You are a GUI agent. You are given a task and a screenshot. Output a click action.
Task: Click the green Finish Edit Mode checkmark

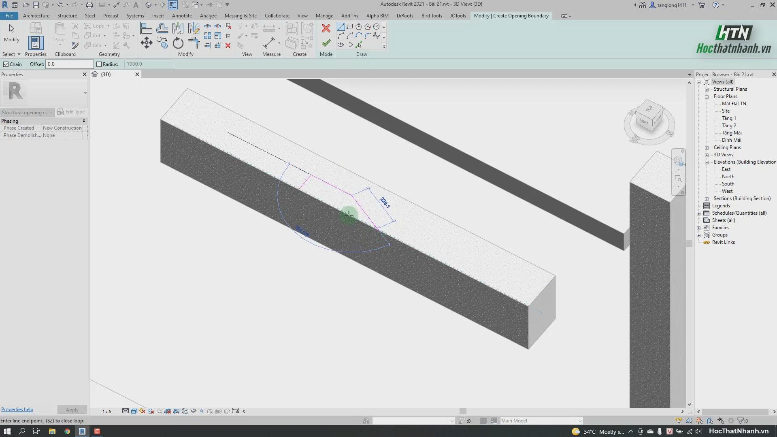pos(326,43)
